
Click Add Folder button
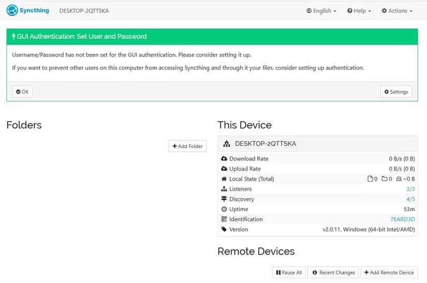(187, 146)
